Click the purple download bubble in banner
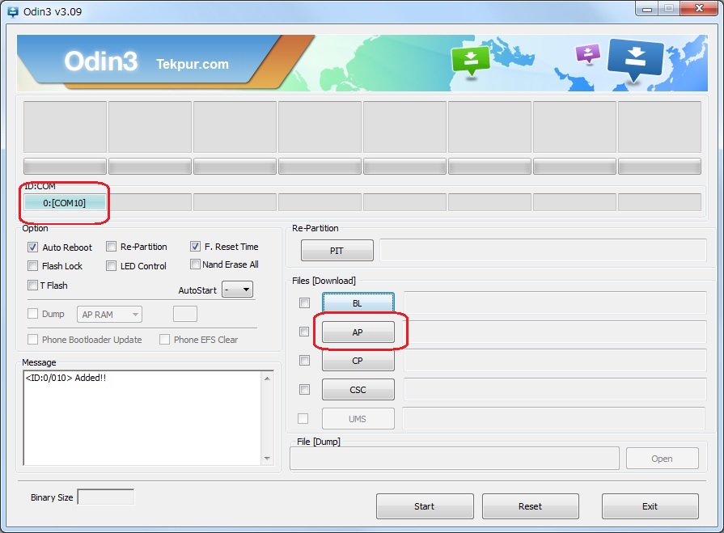Viewport: 724px width, 533px height. point(588,53)
